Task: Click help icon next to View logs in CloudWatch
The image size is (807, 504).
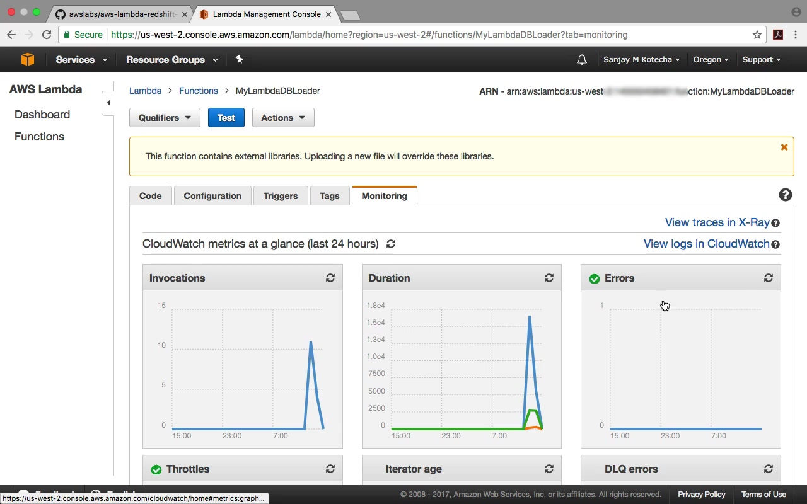Action: coord(775,244)
